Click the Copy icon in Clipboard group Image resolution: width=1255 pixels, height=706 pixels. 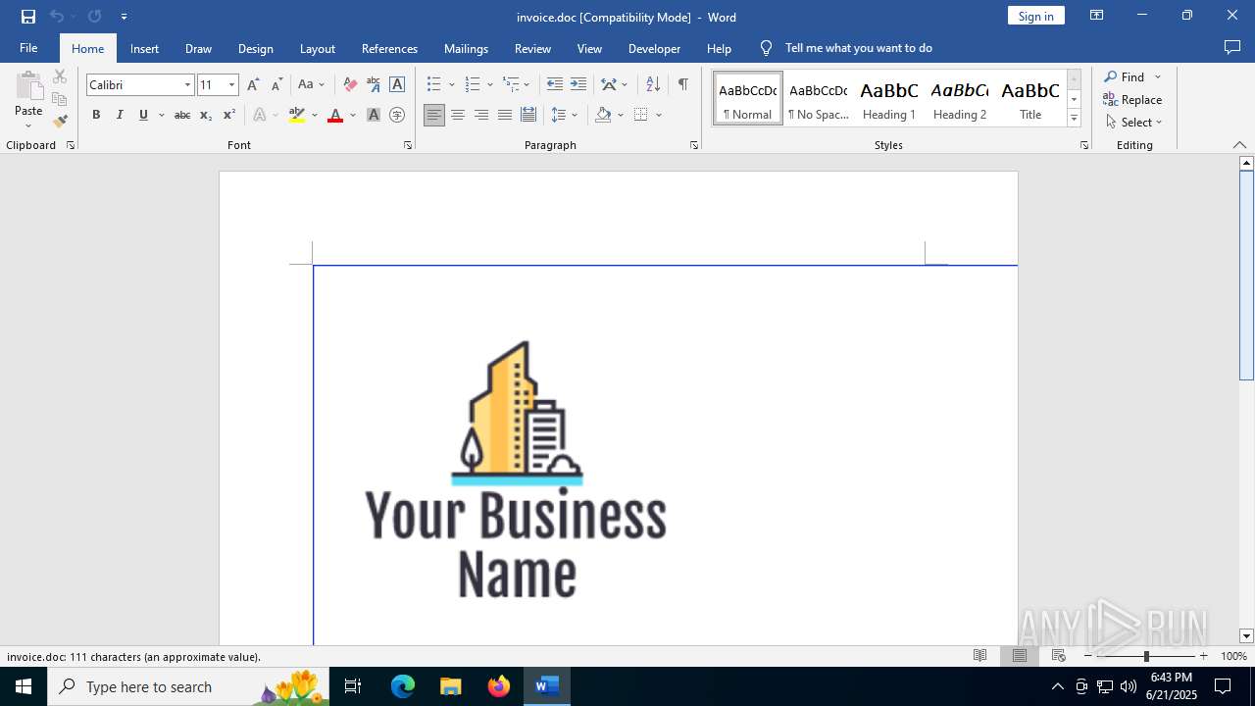(60, 99)
